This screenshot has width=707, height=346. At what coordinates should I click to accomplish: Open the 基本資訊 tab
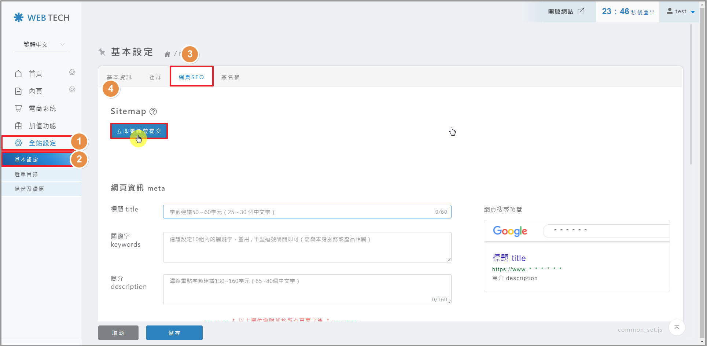pos(119,77)
